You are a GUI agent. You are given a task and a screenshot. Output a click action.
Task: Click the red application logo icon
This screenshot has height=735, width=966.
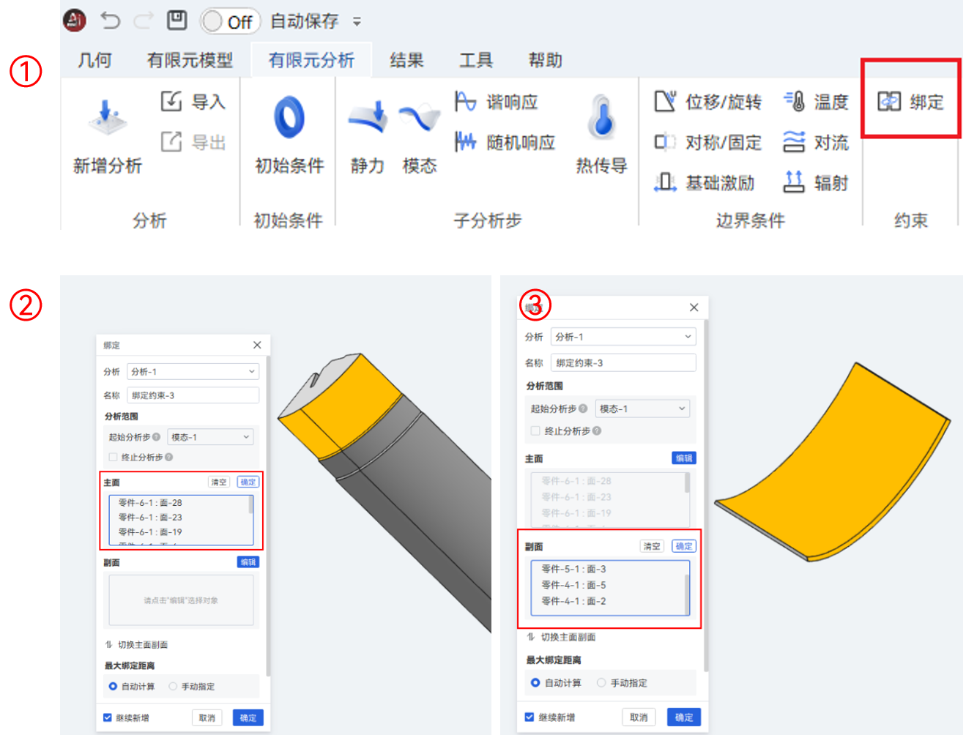pos(75,20)
